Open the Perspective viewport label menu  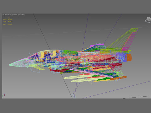tap(8, 15)
